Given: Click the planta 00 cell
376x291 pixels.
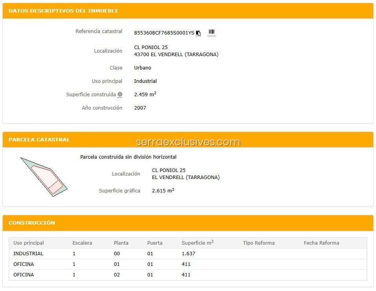Looking at the screenshot, I should click(117, 254).
